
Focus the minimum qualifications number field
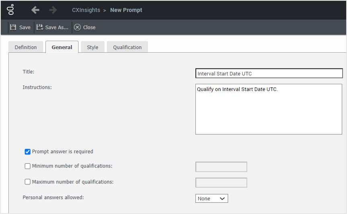tap(221, 167)
